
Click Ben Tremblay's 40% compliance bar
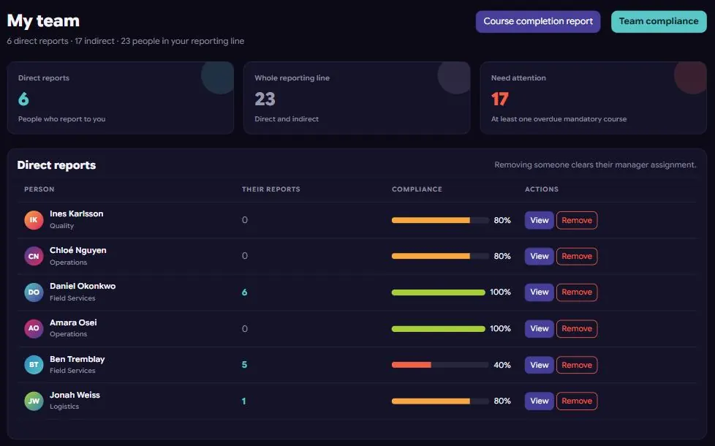440,365
